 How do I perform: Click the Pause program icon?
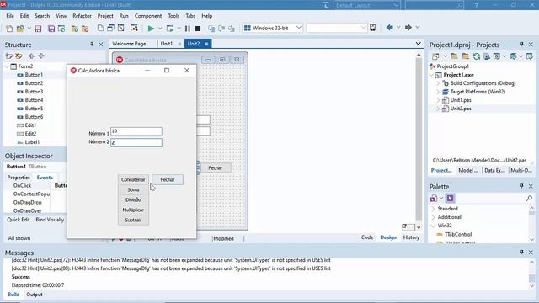[x=188, y=29]
